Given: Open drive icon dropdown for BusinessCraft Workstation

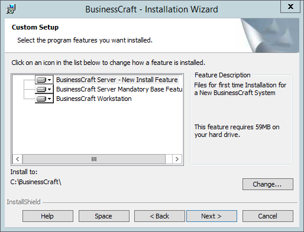Looking at the screenshot, I should tap(44, 99).
